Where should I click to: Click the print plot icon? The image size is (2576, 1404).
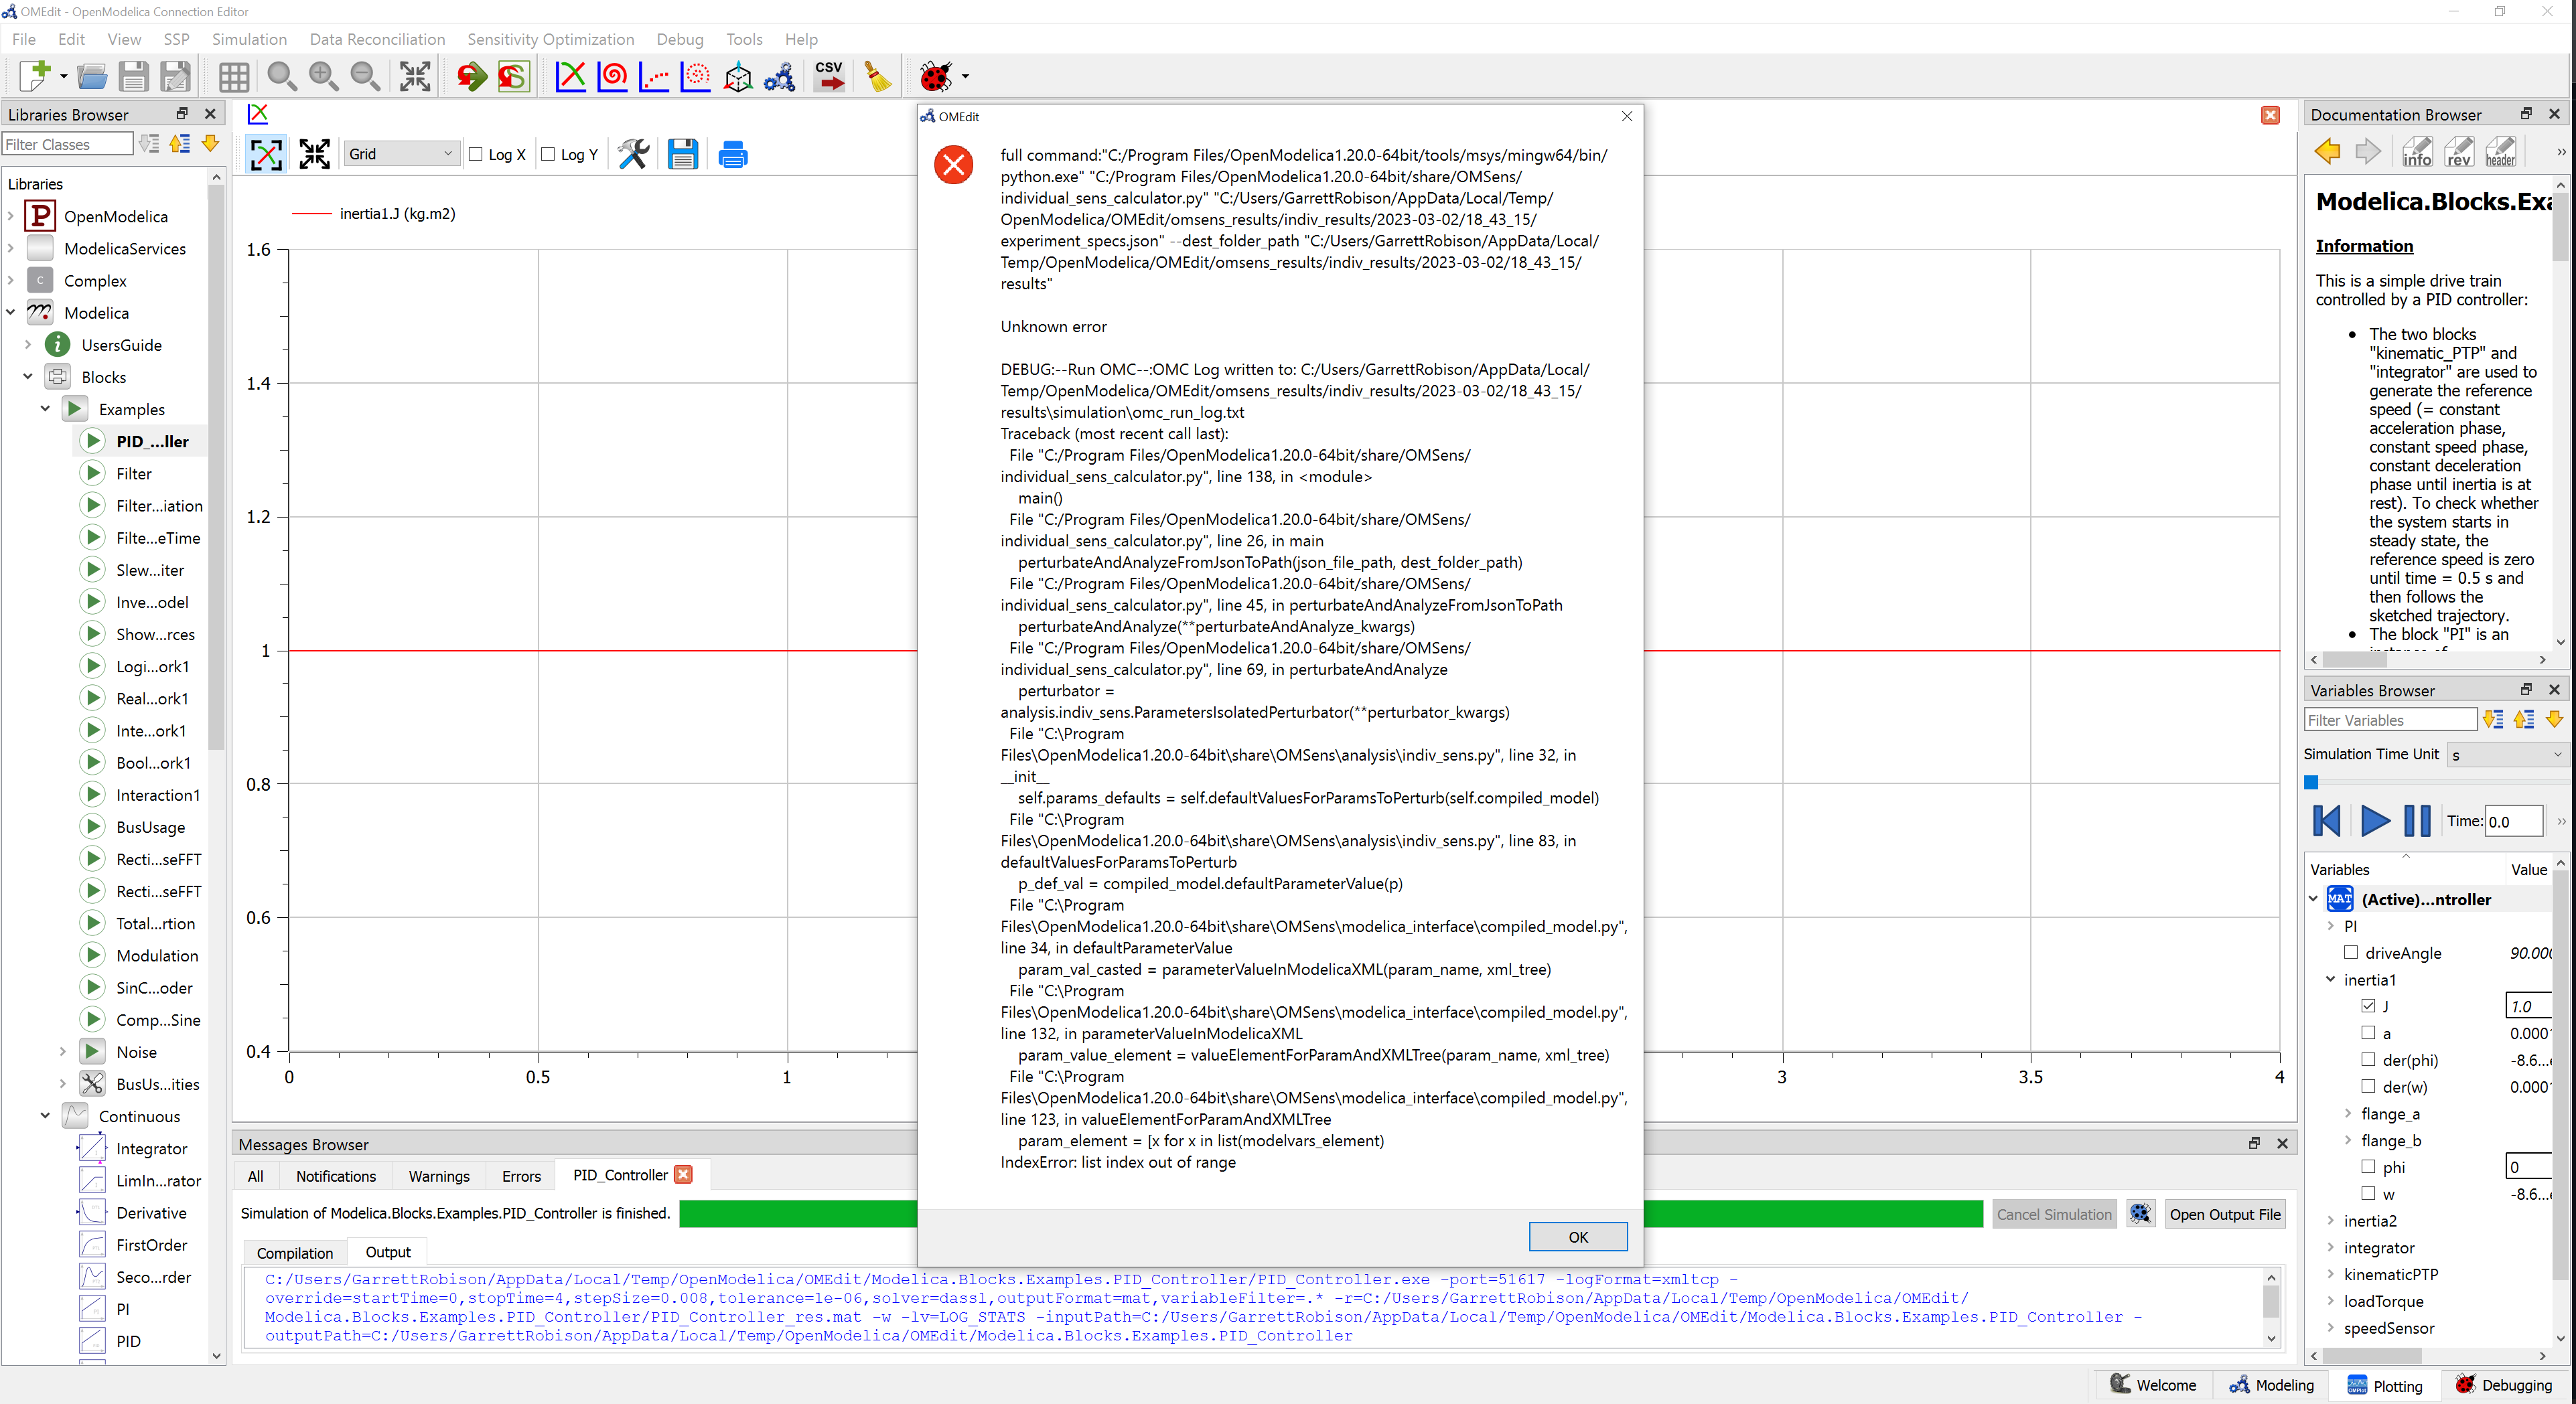tap(733, 154)
